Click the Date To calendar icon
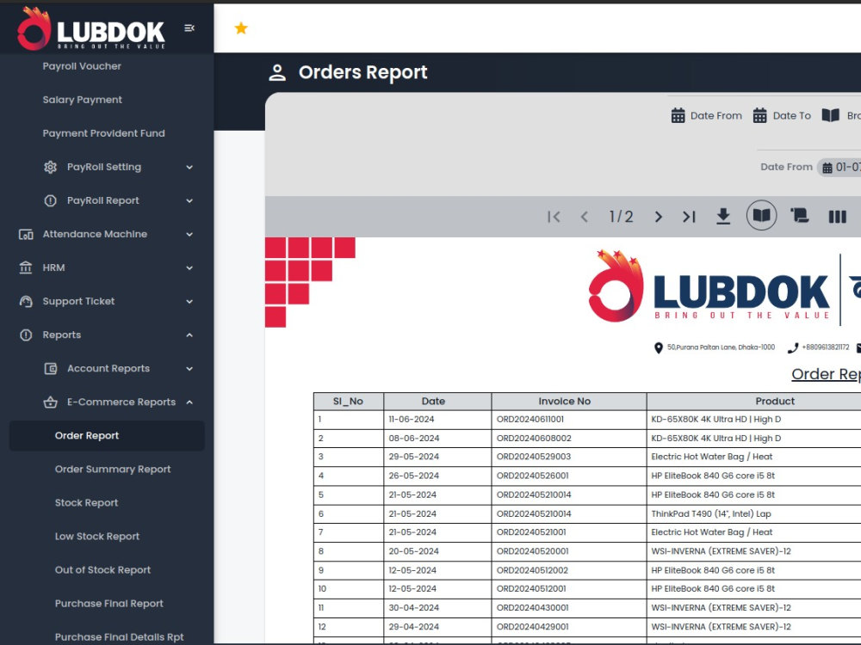861x645 pixels. pos(760,116)
